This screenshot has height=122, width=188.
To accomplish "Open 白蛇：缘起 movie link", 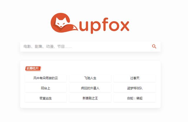I will tap(135, 98).
